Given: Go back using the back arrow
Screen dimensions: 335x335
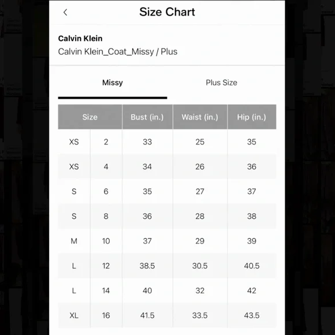Looking at the screenshot, I should (x=65, y=12).
